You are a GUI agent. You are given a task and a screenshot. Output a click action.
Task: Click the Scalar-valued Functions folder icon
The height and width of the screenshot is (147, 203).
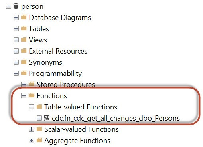point(39,129)
